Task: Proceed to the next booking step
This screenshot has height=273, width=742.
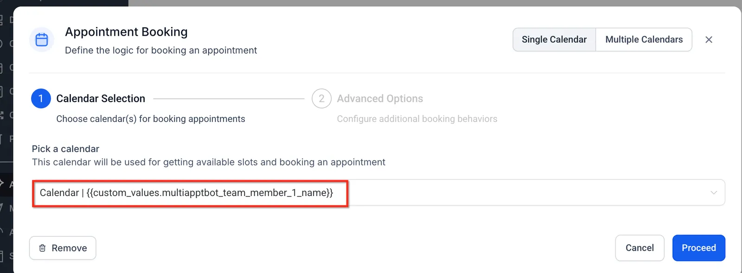Action: [x=699, y=248]
